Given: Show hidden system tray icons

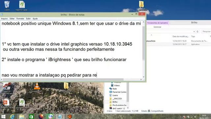Looking at the screenshot, I should coord(180,117).
